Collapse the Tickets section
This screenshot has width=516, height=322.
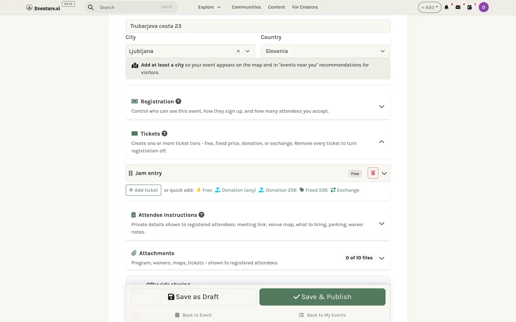point(382,142)
